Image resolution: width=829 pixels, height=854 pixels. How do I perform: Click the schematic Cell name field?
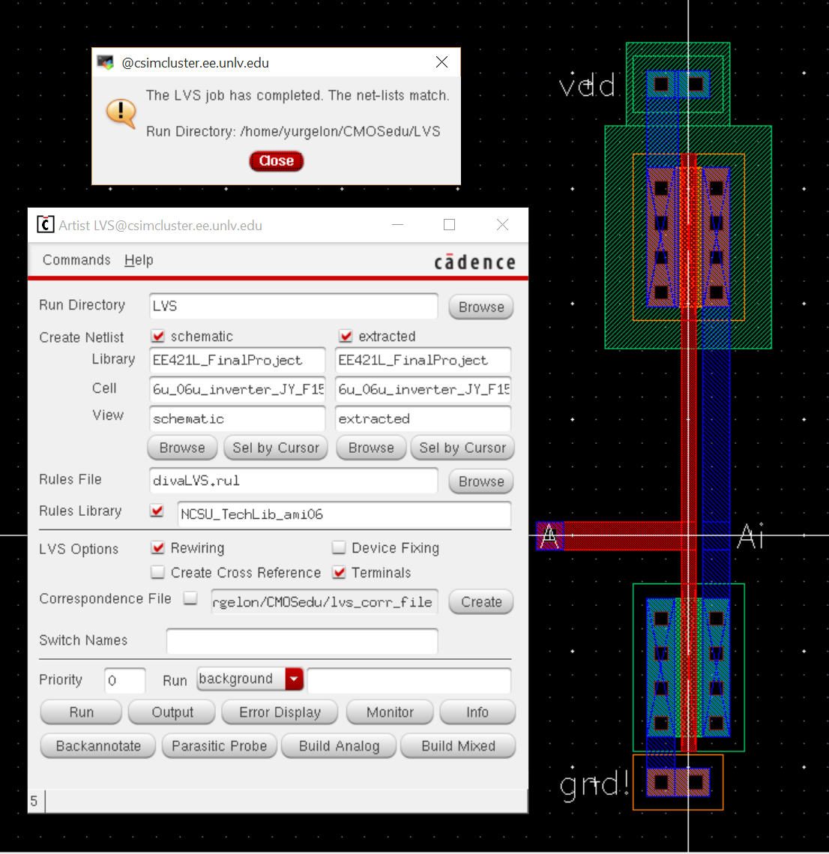(x=238, y=389)
